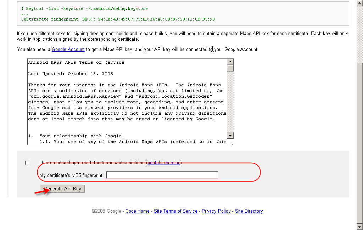The image size is (363, 230).
Task: Click the keytool -list -keystore command line
Action: click(84, 8)
